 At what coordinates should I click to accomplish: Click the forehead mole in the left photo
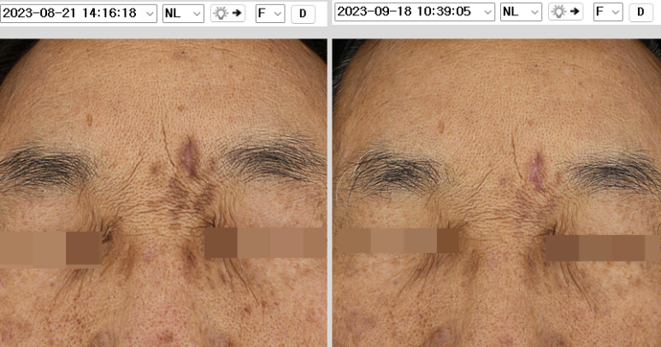pos(90,119)
